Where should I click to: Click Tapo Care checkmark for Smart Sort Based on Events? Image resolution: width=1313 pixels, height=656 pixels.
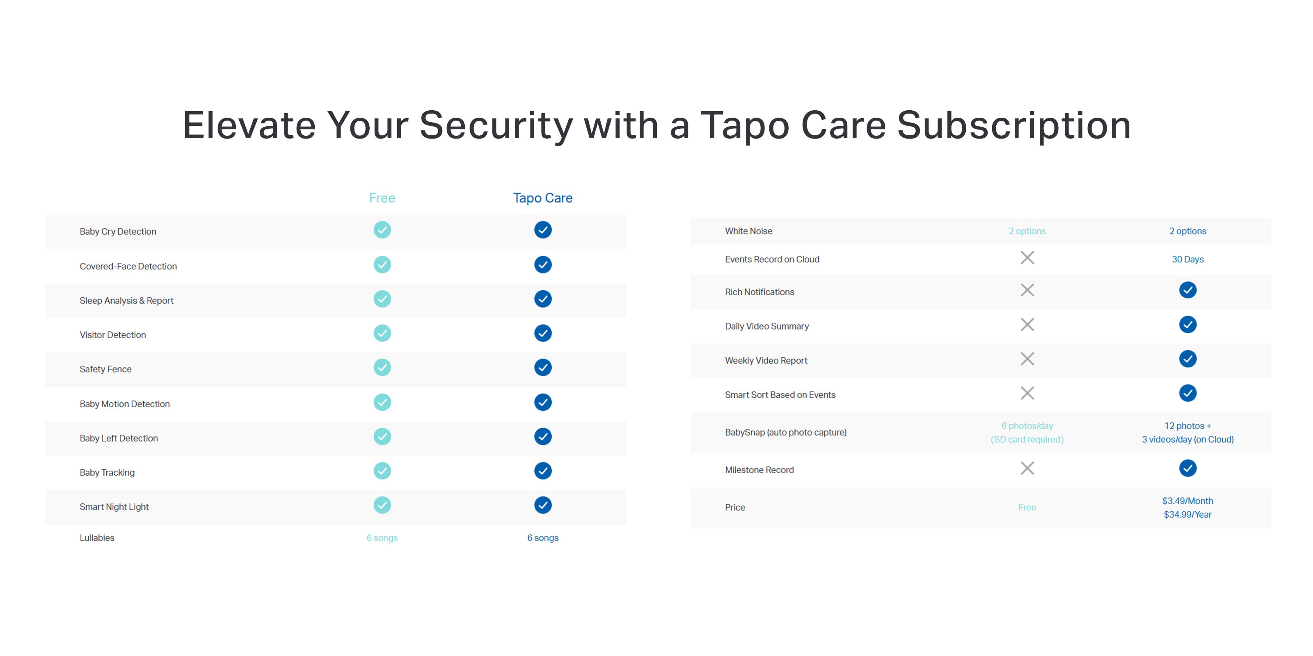[1187, 393]
